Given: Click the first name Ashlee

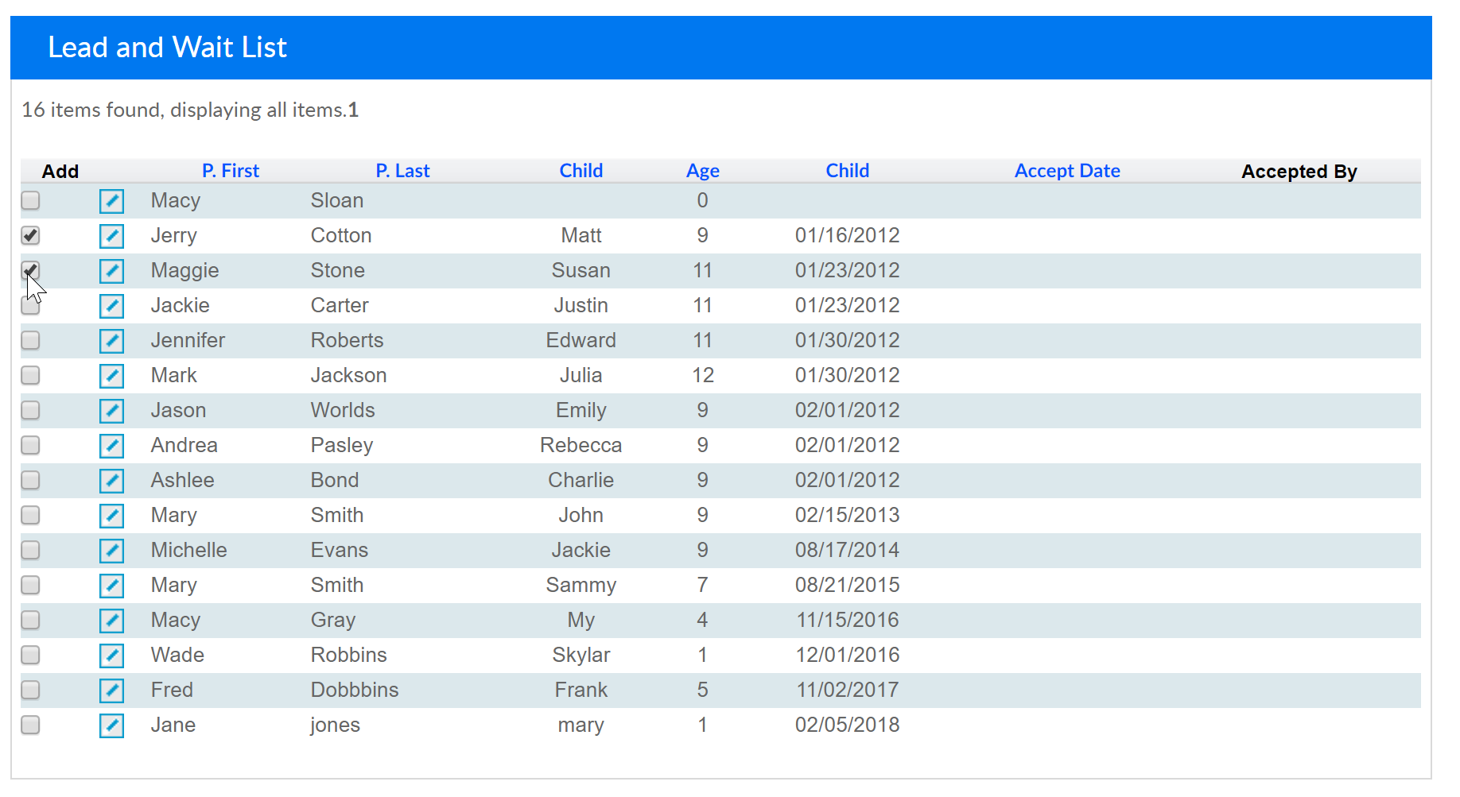Looking at the screenshot, I should click(x=183, y=480).
